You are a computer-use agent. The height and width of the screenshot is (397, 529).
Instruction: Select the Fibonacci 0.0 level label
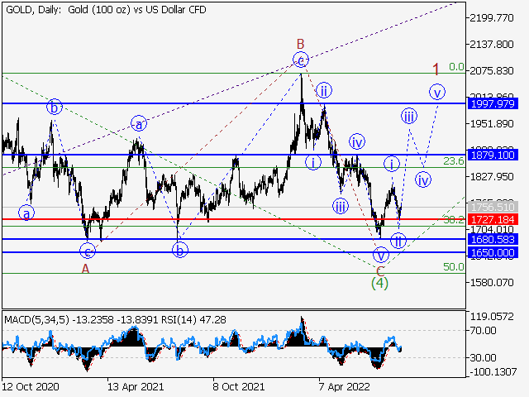coord(456,67)
